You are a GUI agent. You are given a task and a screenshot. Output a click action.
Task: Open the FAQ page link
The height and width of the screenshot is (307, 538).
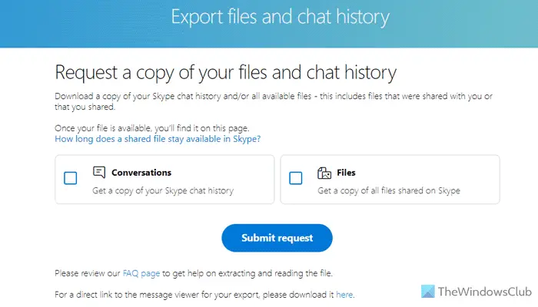click(x=141, y=273)
